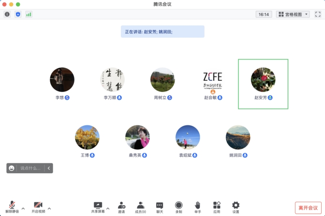Turn on camera via 开启视频
Viewport: 325px width, 216px height.
coord(38,207)
